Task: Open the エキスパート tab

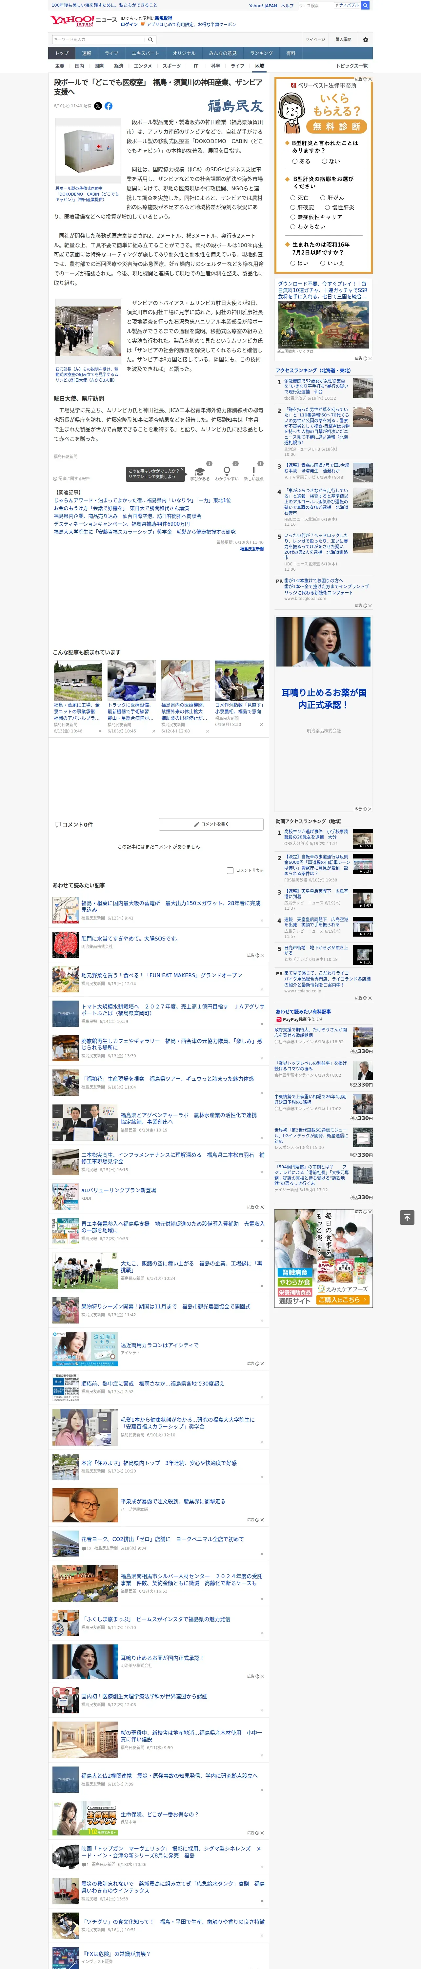Action: [145, 53]
